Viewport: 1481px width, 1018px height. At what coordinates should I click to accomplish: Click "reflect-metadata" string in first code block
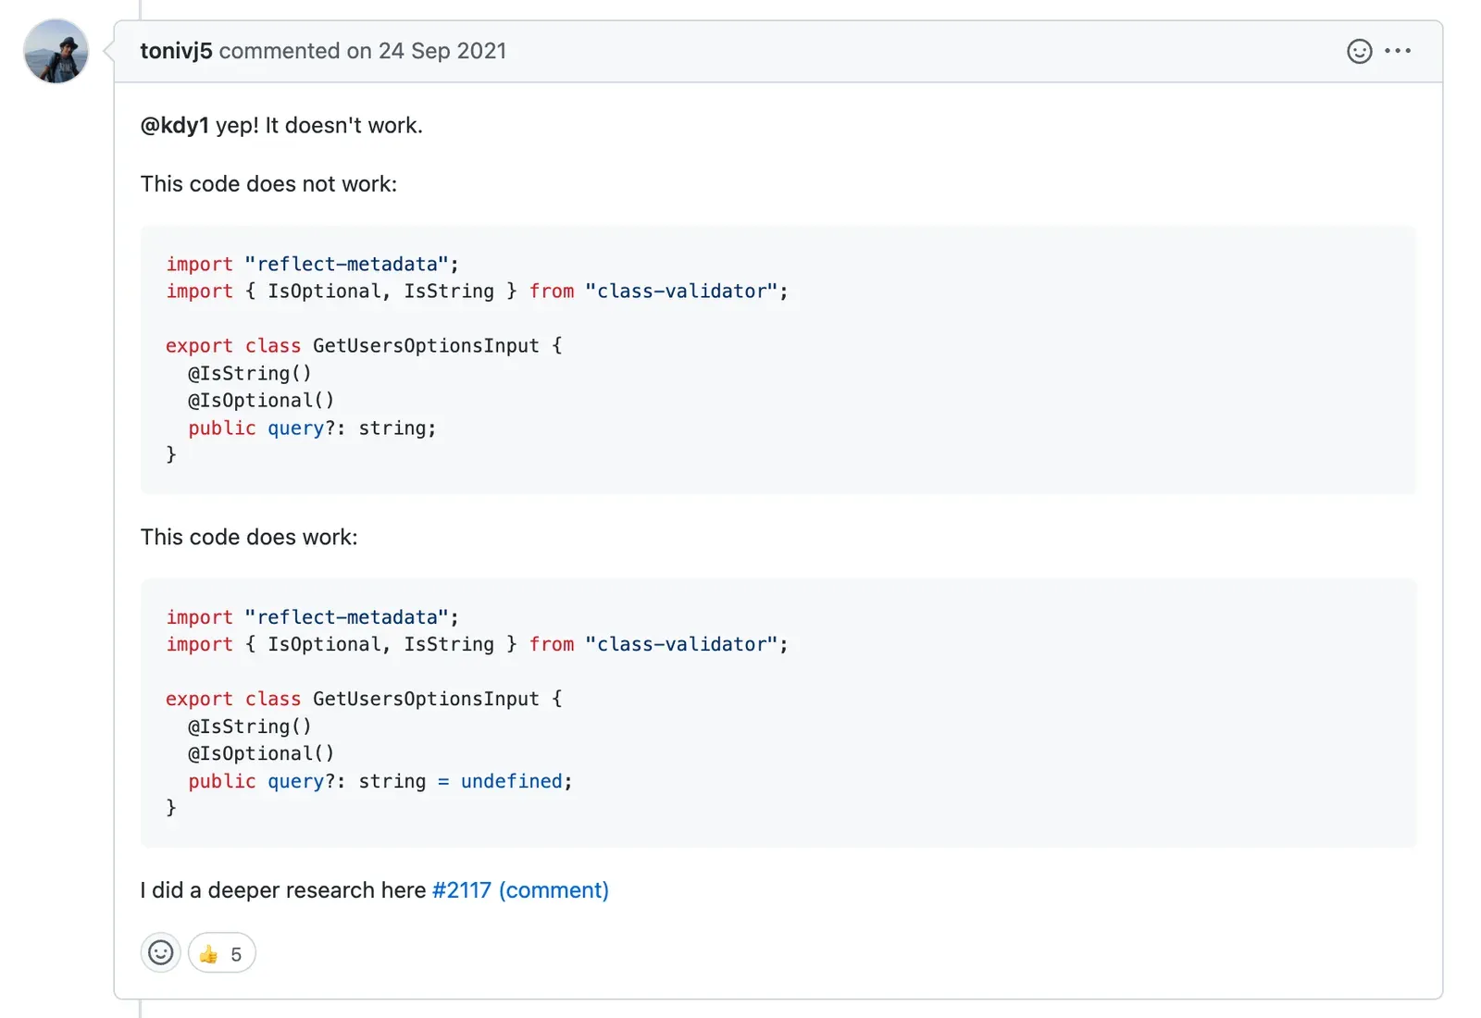346,265
